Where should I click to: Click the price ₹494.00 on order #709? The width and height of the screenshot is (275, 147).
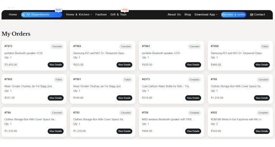(x=147, y=131)
